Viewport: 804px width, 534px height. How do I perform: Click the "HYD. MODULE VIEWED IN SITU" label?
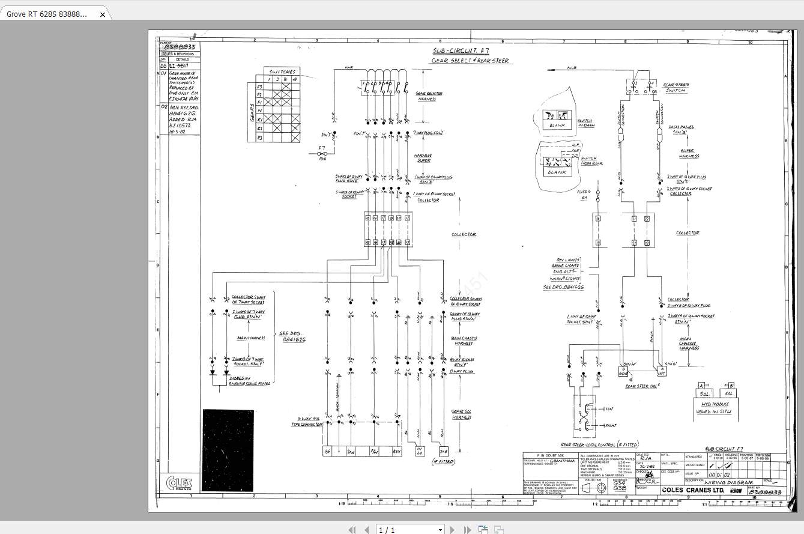pos(715,408)
